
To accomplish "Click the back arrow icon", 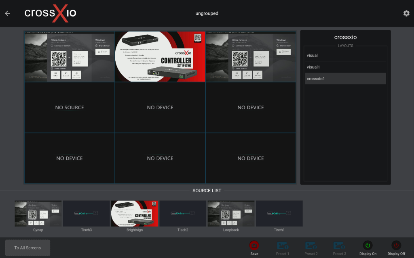I will (7, 13).
